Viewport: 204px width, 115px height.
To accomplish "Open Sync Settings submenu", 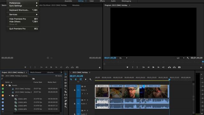I will (23, 6).
